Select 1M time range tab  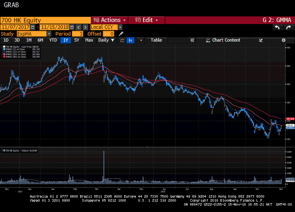pyautogui.click(x=28, y=40)
